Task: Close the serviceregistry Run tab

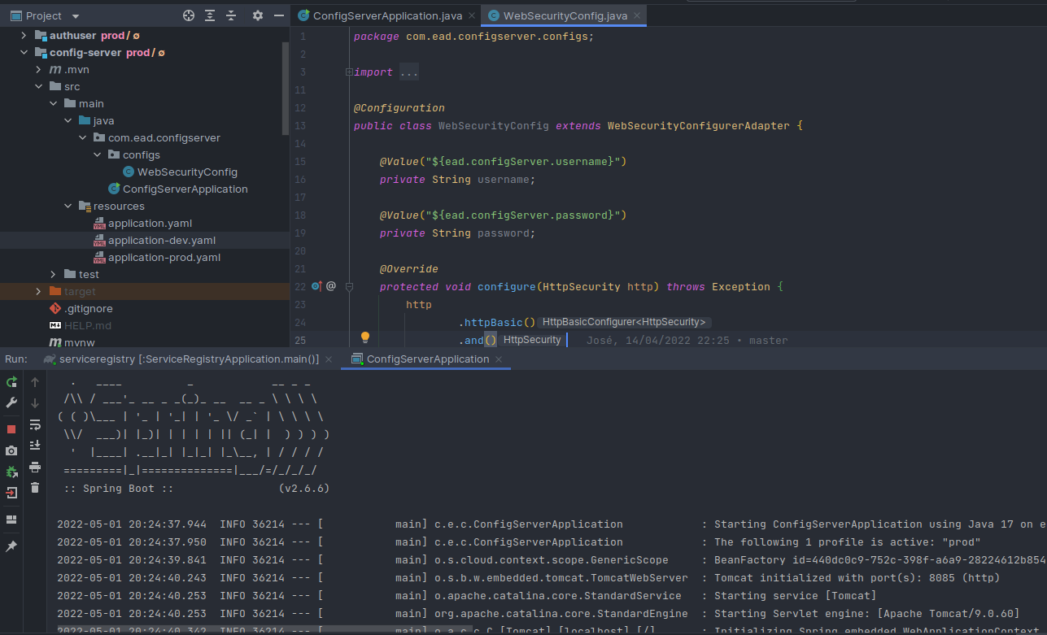Action: (329, 359)
